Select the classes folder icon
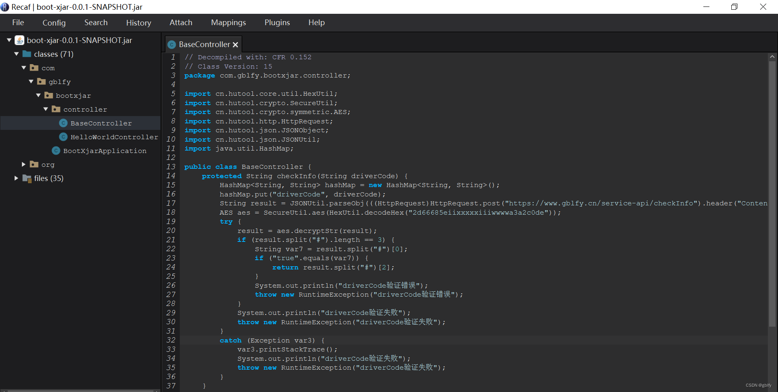This screenshot has width=778, height=392. coord(27,54)
